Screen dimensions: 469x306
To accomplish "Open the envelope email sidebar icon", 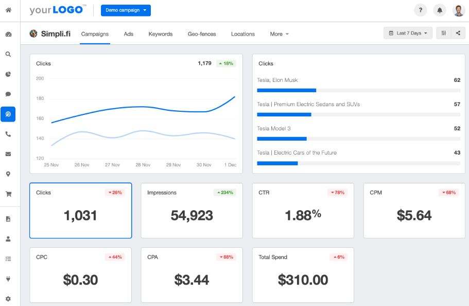I will [x=8, y=154].
